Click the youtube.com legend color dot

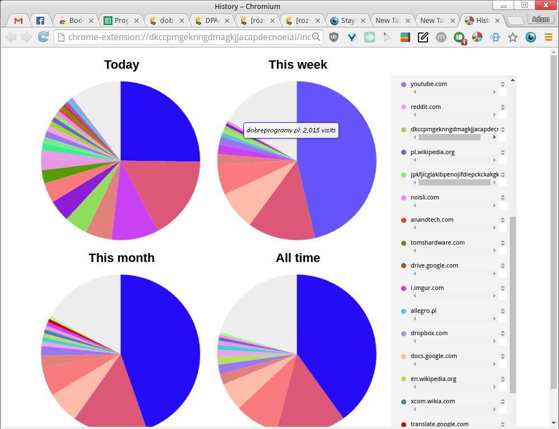coord(403,84)
